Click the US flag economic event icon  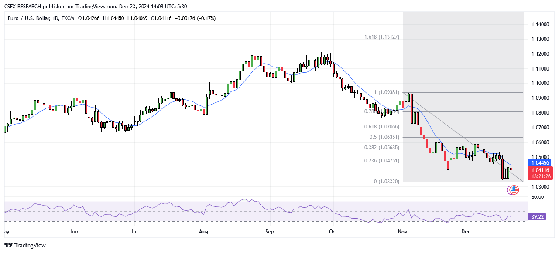point(513,190)
